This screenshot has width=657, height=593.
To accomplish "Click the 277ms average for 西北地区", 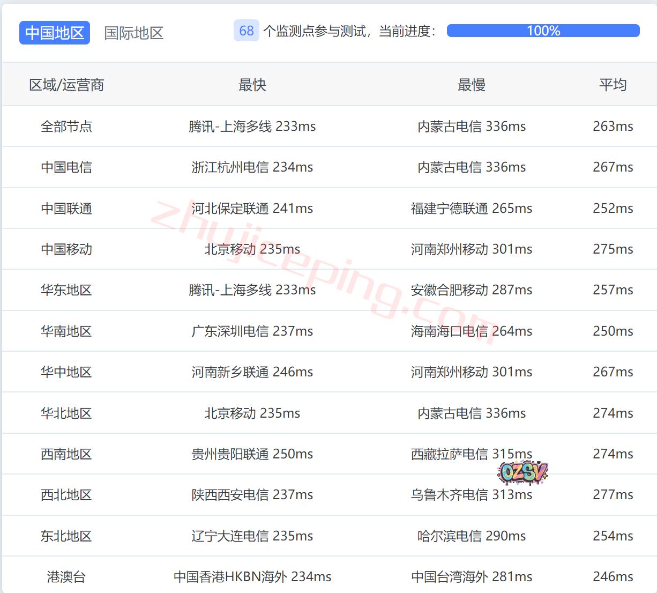I will (x=613, y=495).
